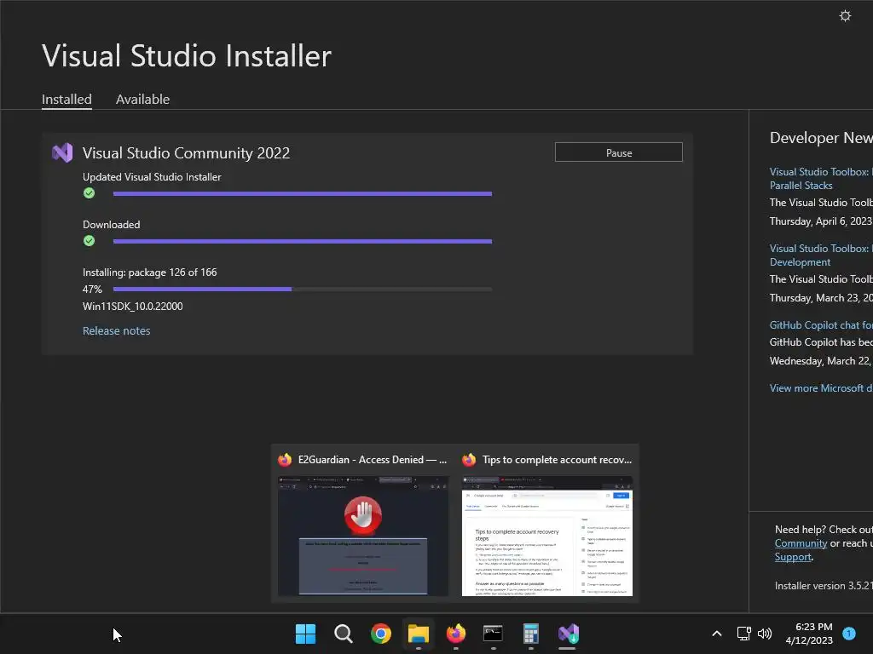Viewport: 873px width, 654px height.
Task: Select Tips to complete account recovery thumbnail
Action: click(x=547, y=536)
